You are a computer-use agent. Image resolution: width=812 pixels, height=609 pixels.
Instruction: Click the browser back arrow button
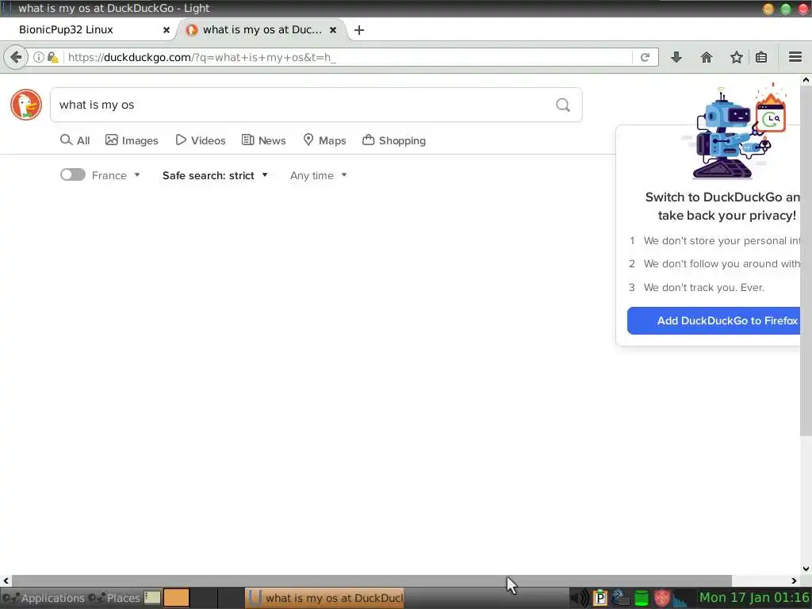(16, 57)
